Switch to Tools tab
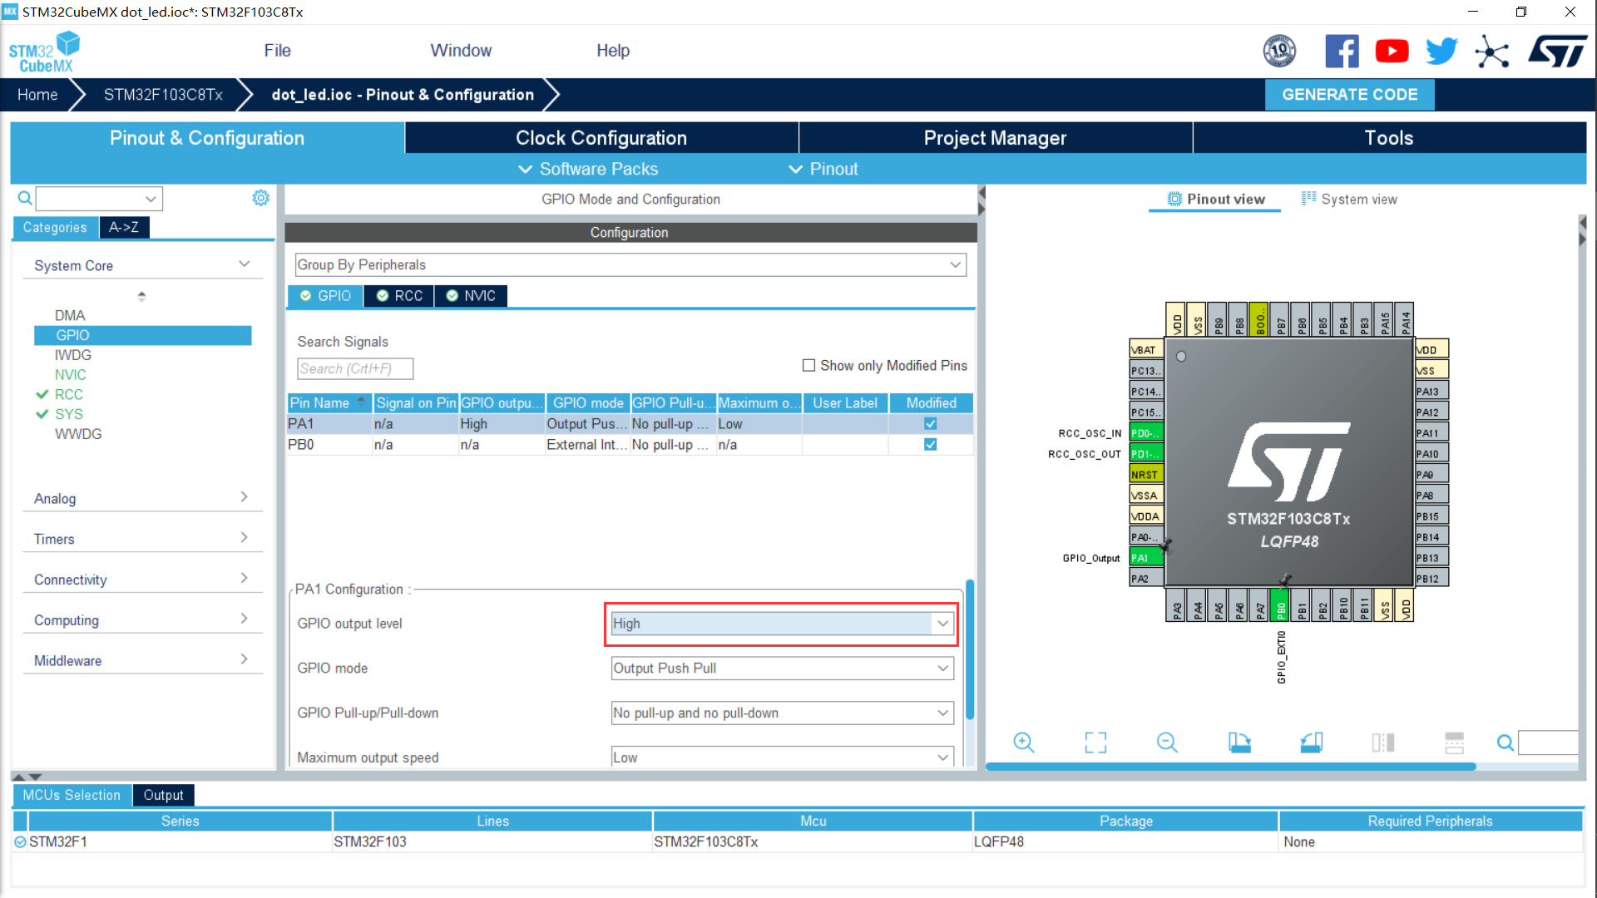The height and width of the screenshot is (898, 1597). [x=1389, y=138]
